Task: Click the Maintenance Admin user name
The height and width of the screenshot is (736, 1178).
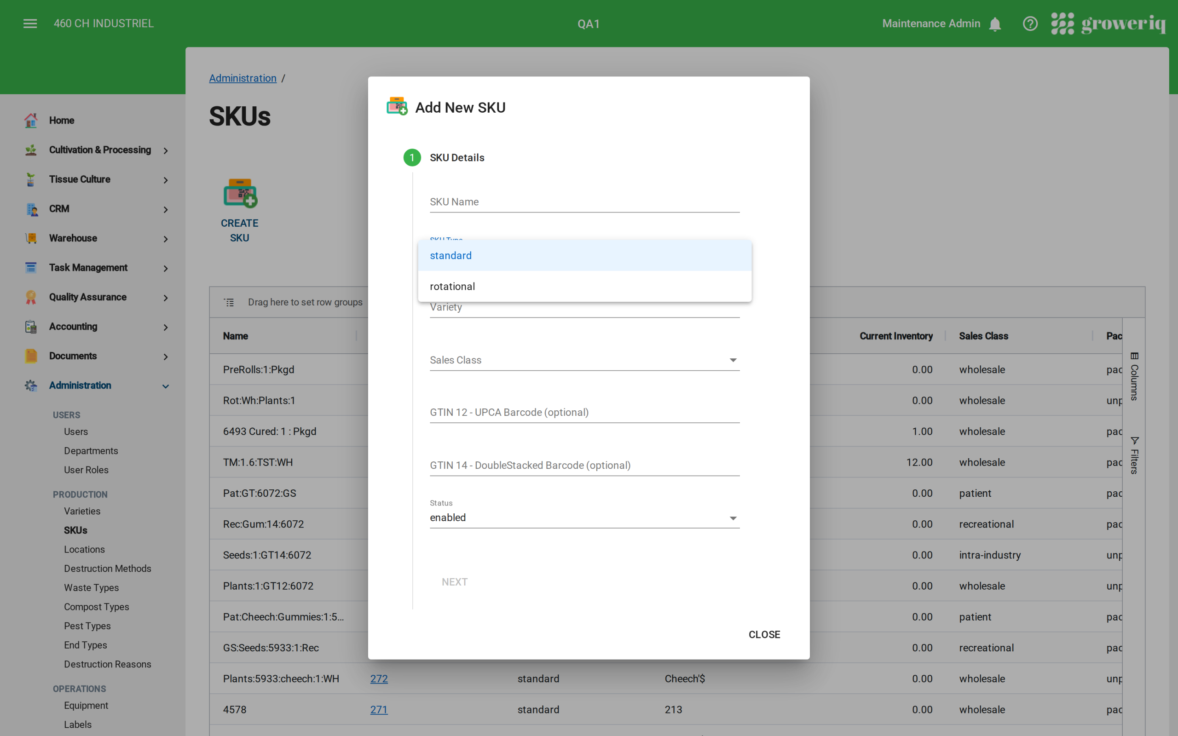Action: tap(931, 23)
